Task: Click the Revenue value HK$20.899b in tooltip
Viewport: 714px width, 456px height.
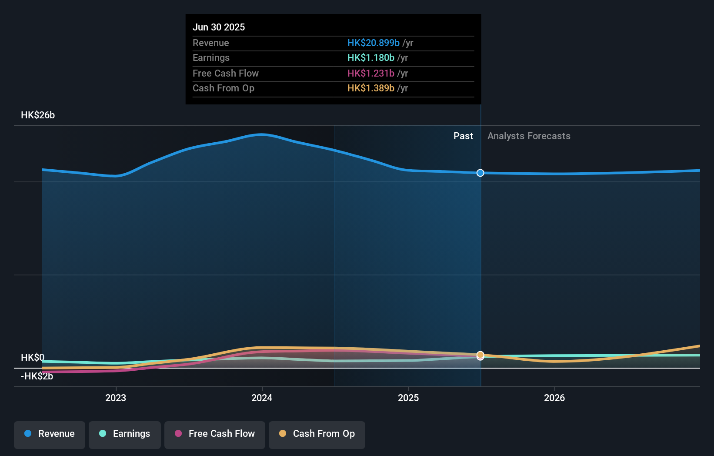Action: [373, 43]
